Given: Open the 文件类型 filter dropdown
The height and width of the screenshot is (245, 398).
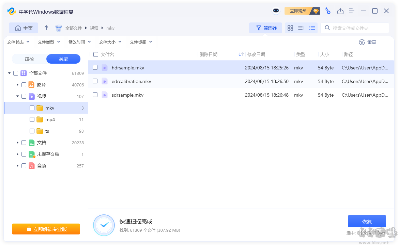Looking at the screenshot, I should 49,42.
